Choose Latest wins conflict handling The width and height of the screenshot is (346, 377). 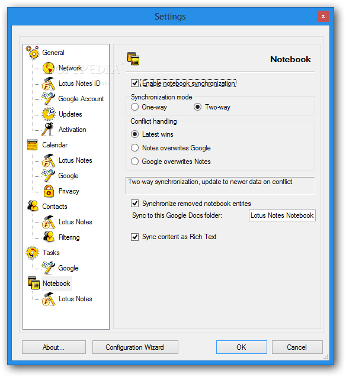134,134
